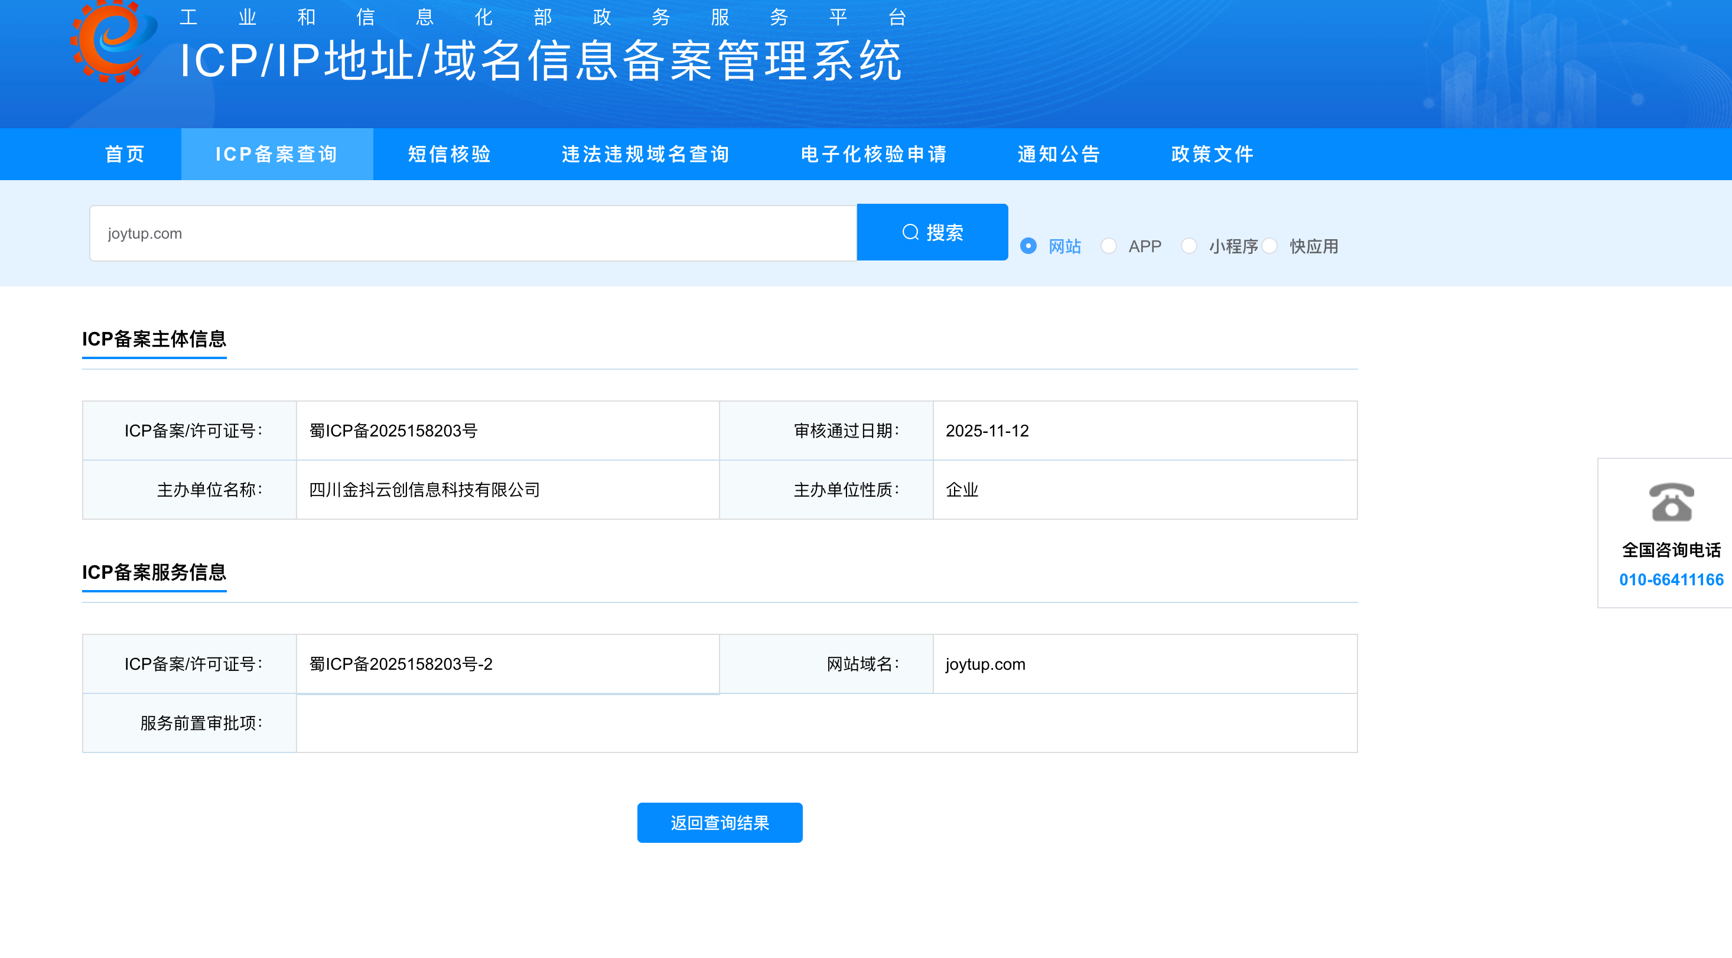
Task: Click the hotline number 010-66411166
Action: point(1671,579)
